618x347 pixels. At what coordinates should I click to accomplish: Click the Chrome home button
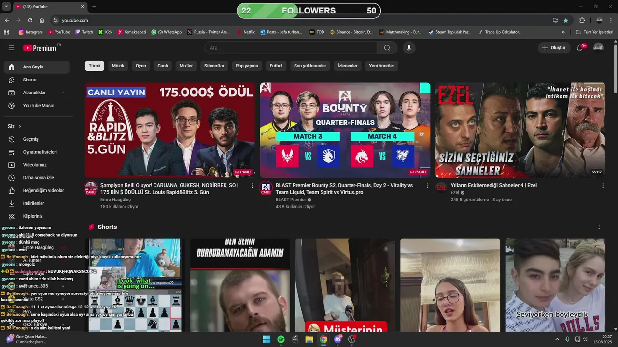[42, 20]
